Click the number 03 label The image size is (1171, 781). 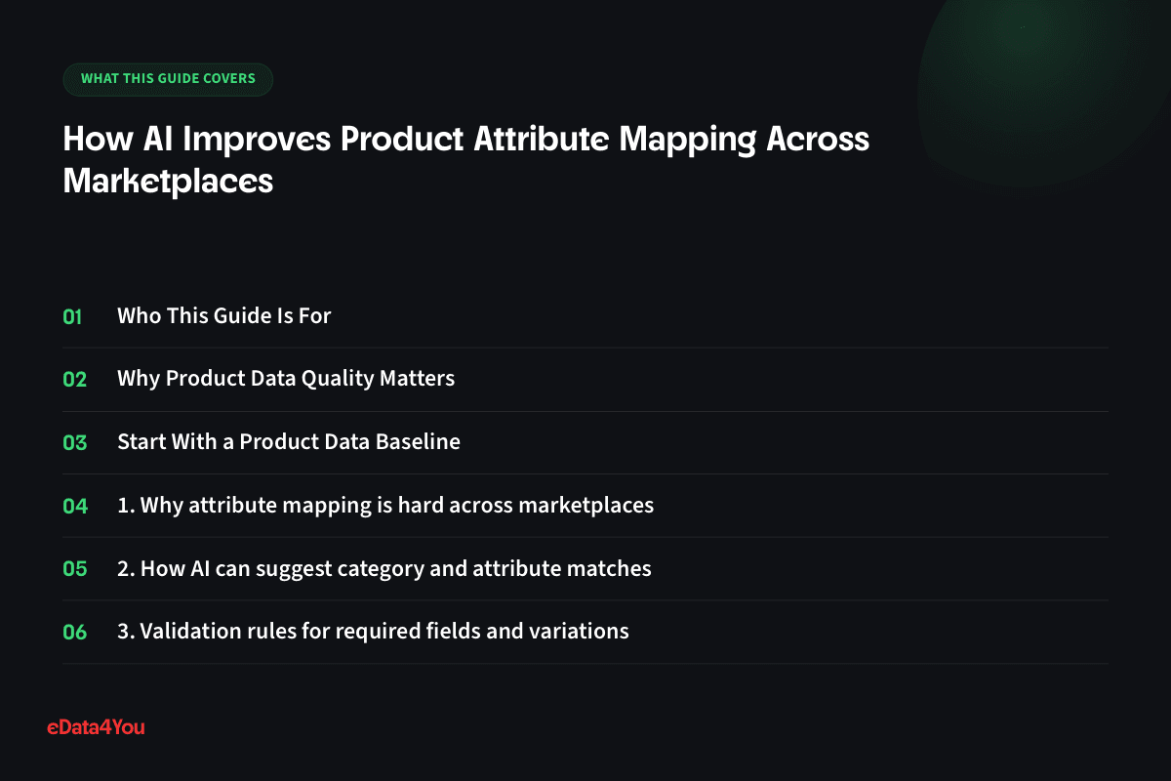pos(75,442)
